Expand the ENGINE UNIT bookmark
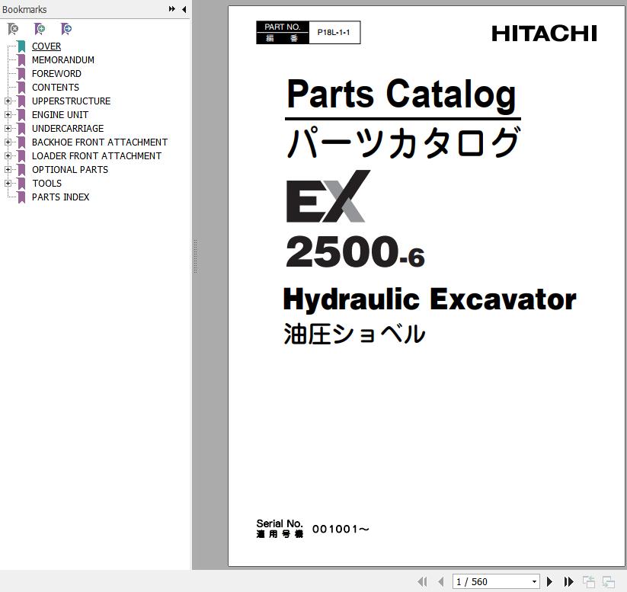627x592 pixels. click(8, 115)
